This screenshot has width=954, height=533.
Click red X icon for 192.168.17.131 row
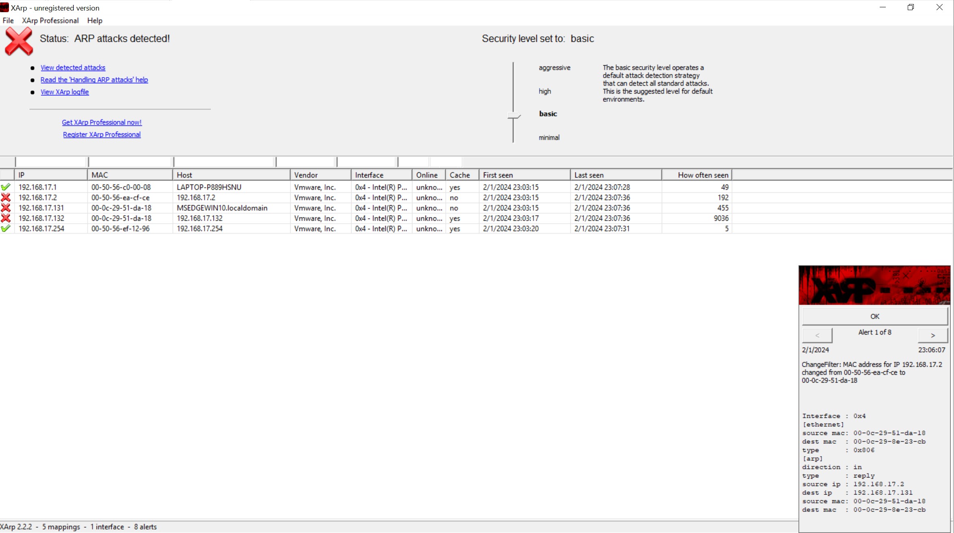coord(6,208)
